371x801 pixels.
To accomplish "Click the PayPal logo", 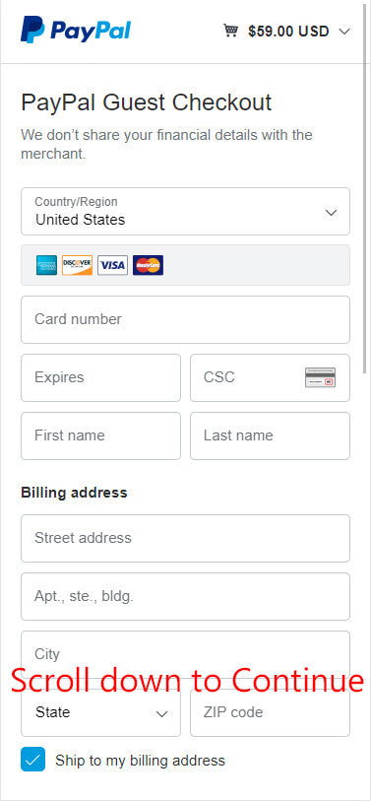I will pos(76,30).
